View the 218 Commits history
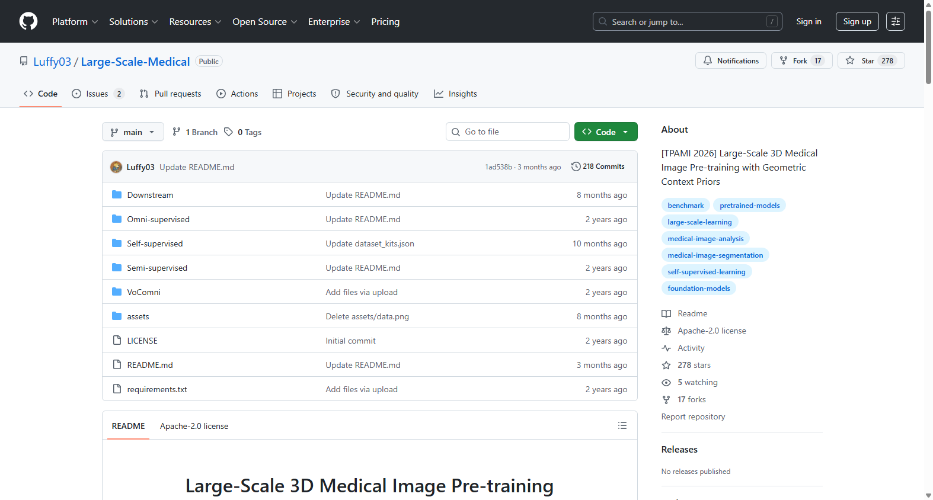The height and width of the screenshot is (500, 933). point(597,166)
